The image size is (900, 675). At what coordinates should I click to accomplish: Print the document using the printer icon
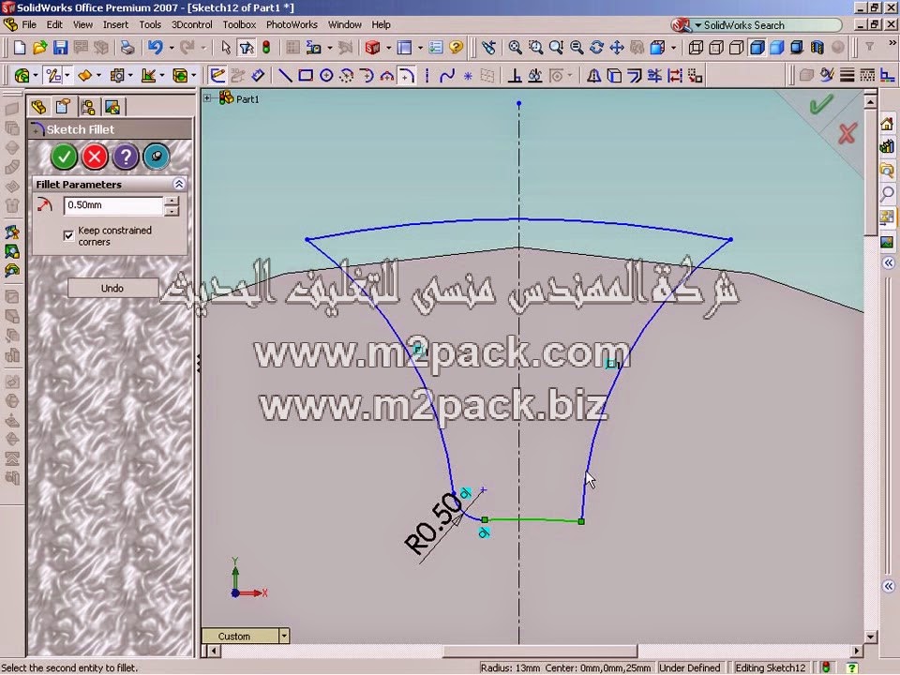127,47
